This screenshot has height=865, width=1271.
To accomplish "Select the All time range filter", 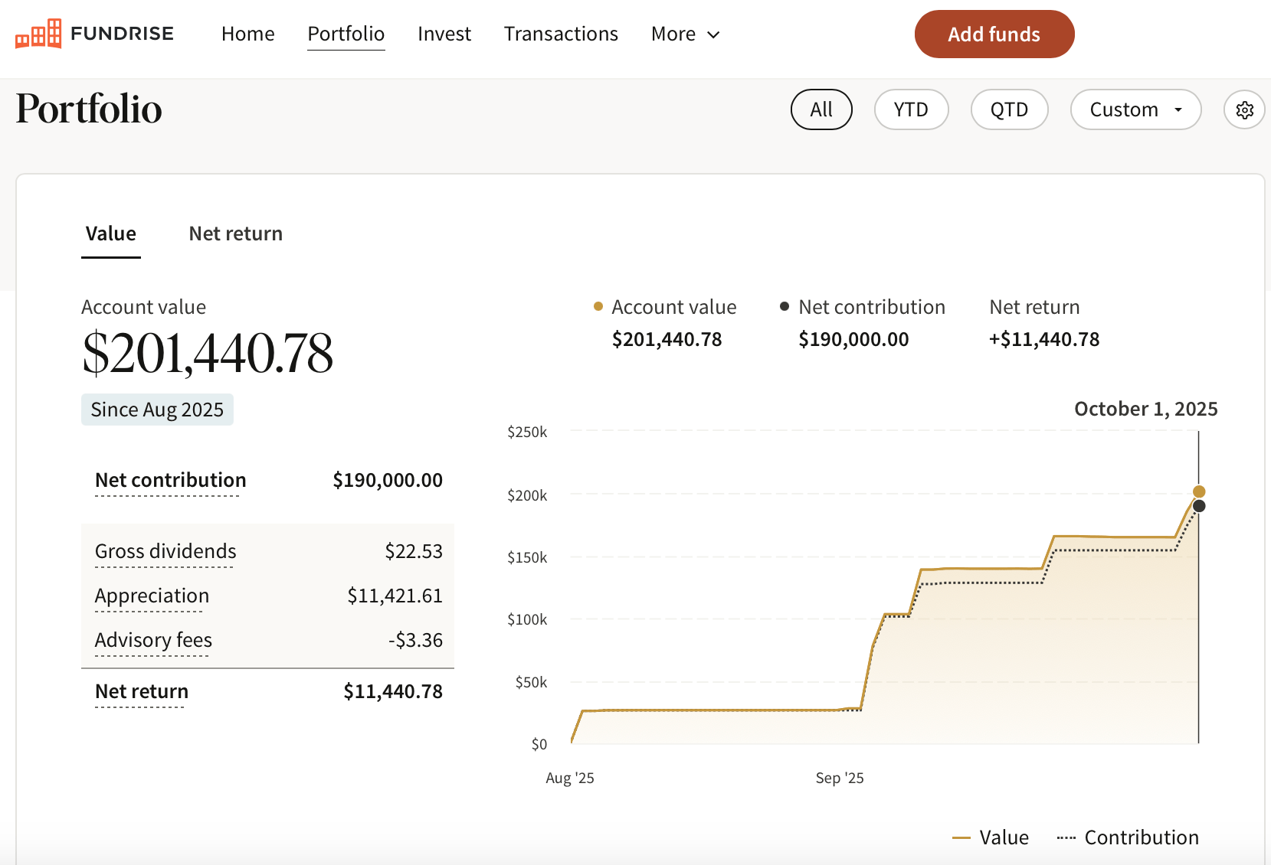I will 821,109.
